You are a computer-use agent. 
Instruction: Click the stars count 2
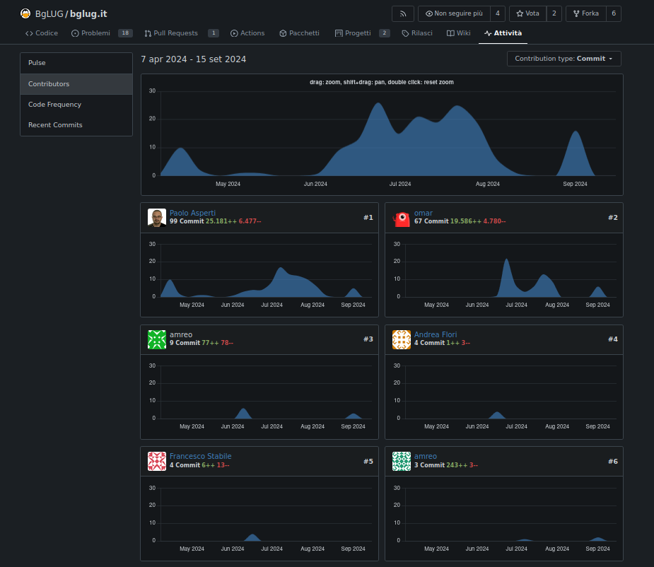coord(554,13)
